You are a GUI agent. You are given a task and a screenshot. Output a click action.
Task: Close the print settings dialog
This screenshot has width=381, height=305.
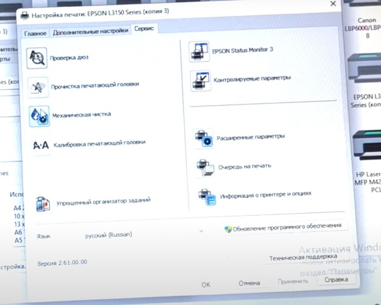coord(333,4)
